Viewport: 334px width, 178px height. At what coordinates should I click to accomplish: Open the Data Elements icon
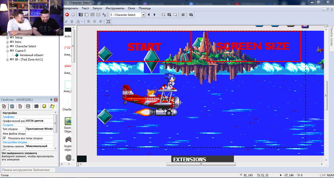[x=104, y=15]
